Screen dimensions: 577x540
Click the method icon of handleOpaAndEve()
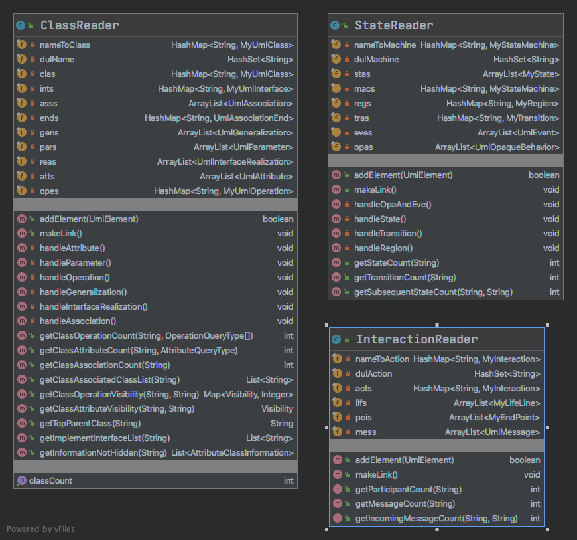pos(336,204)
